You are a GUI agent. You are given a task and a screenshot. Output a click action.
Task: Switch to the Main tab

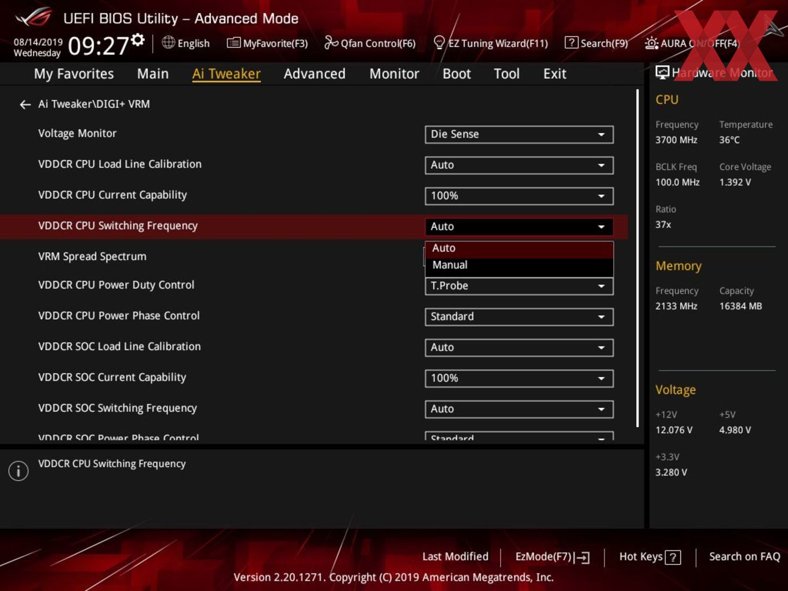click(x=153, y=74)
